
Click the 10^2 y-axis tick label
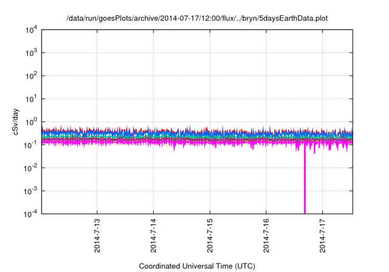pyautogui.click(x=31, y=76)
